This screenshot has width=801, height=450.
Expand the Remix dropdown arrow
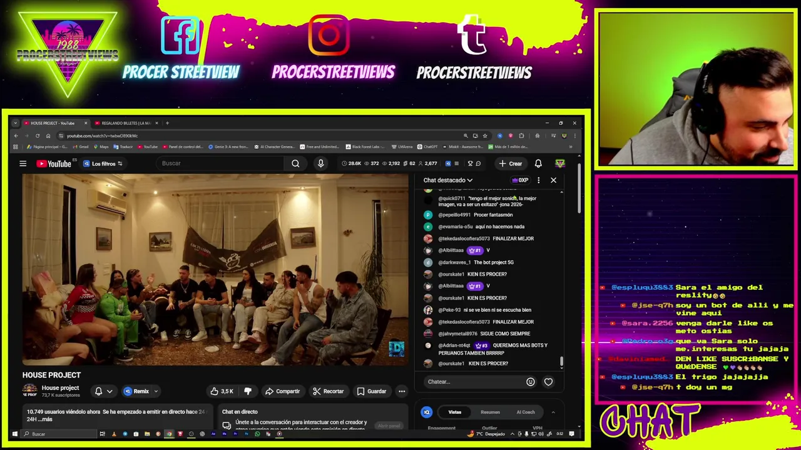point(156,391)
